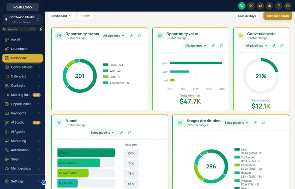Screen dimensions: 295x189
Task: Collapse the sidebar with the blue arrow
Action: pyautogui.click(x=44, y=182)
